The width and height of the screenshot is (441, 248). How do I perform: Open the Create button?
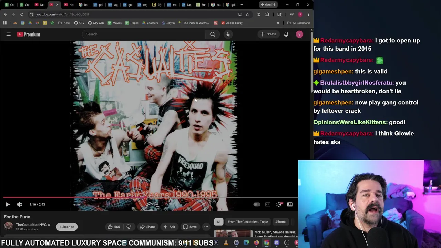268,34
